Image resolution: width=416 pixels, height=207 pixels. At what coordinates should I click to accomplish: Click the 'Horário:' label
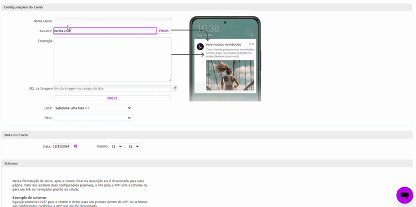click(x=103, y=146)
